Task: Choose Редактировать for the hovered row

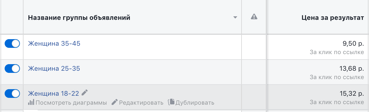Action: [141, 103]
